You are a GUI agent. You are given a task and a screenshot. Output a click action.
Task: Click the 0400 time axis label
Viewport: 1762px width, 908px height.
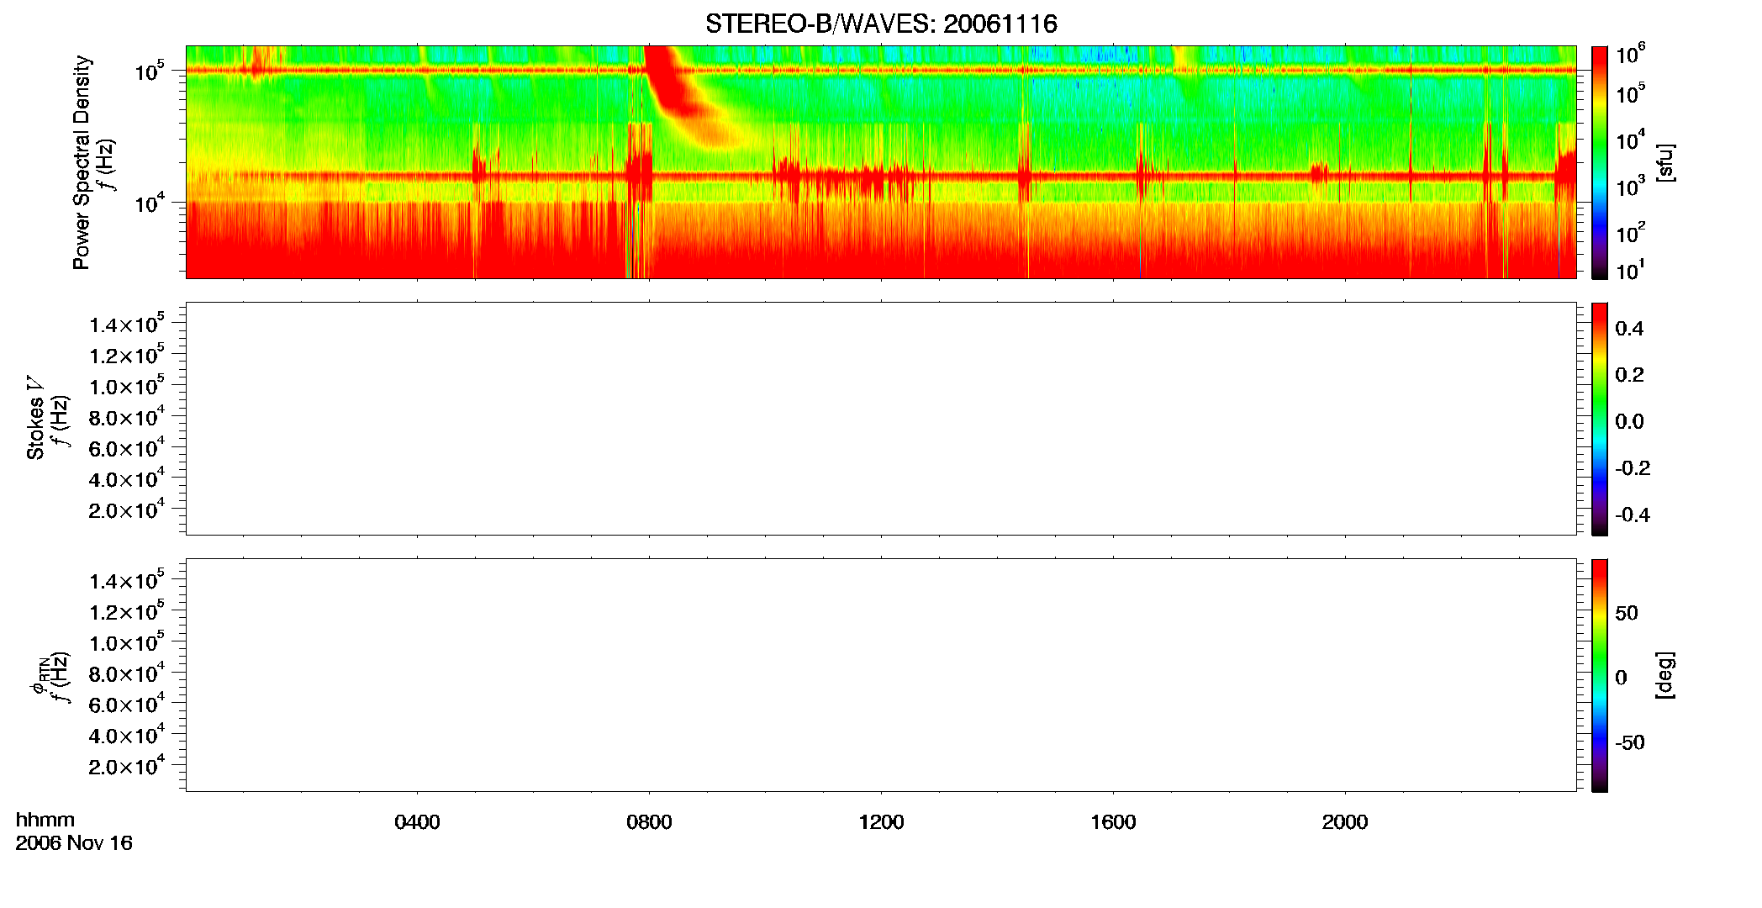pos(417,822)
